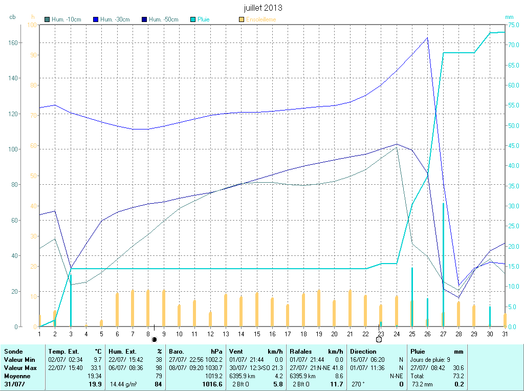Viewport: 524px width, 391px height.
Task: Click the 'Direction' column header
Action: tap(363, 352)
